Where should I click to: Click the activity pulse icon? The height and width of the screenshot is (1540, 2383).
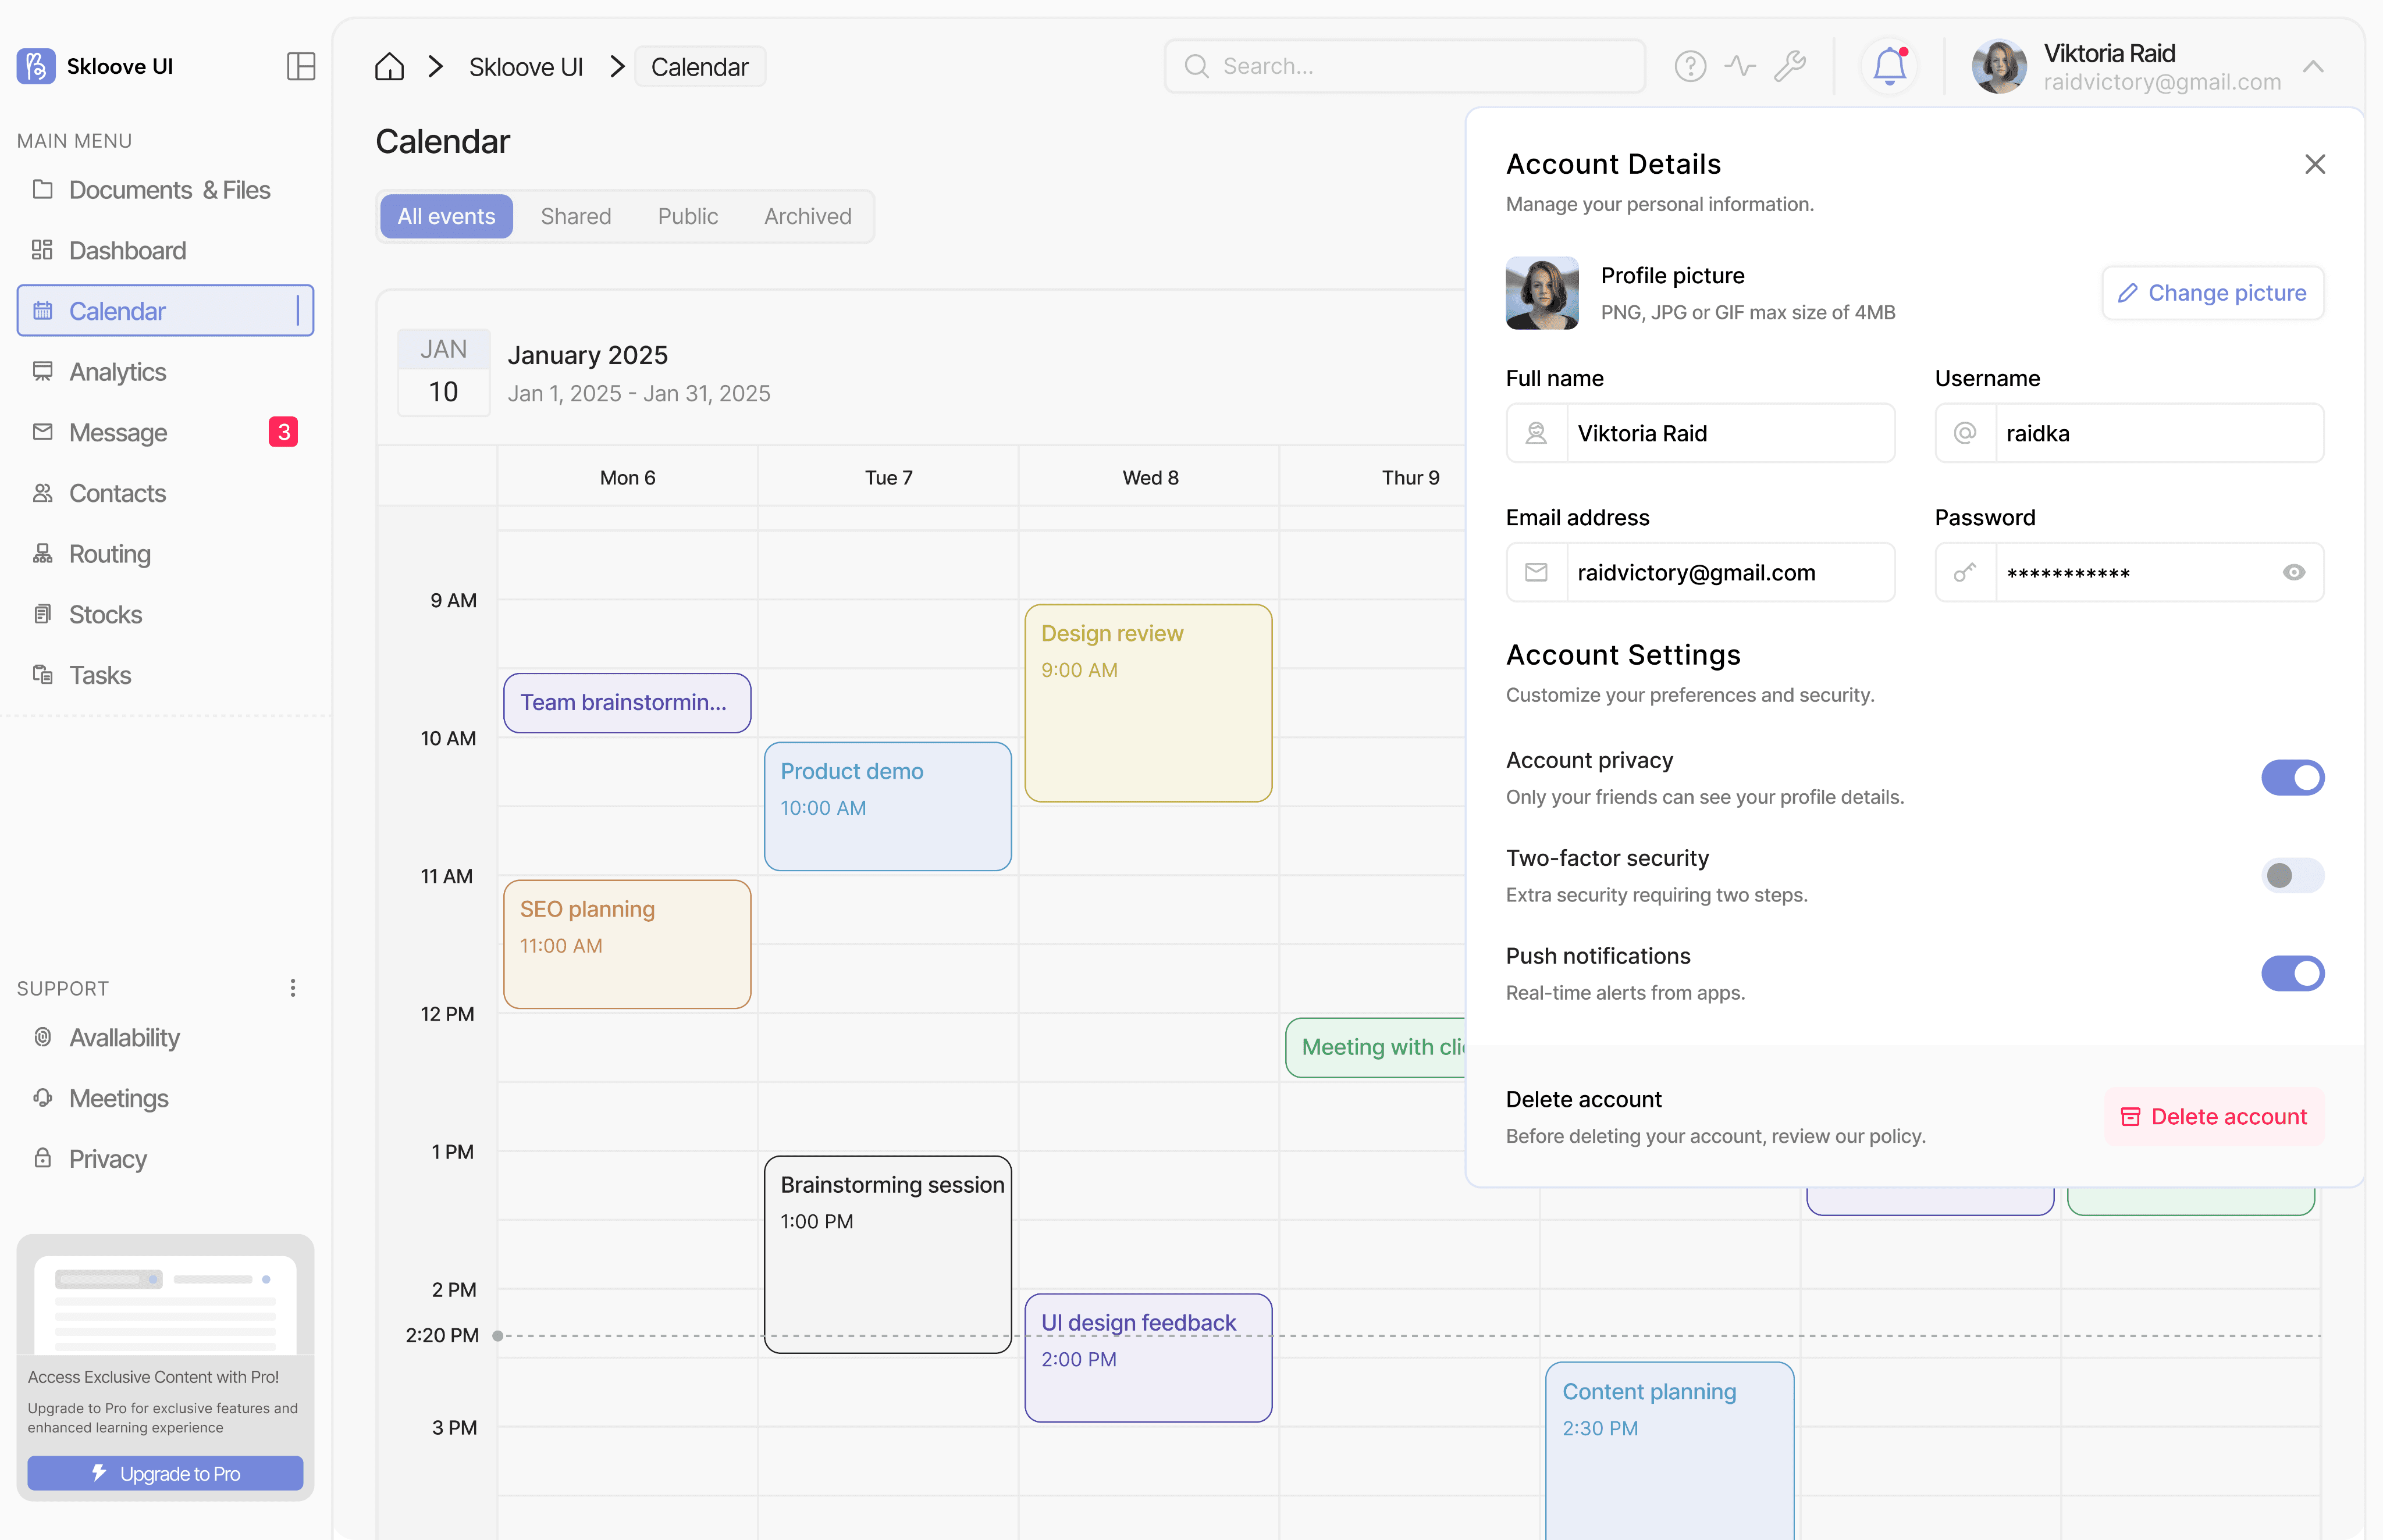click(x=1740, y=66)
